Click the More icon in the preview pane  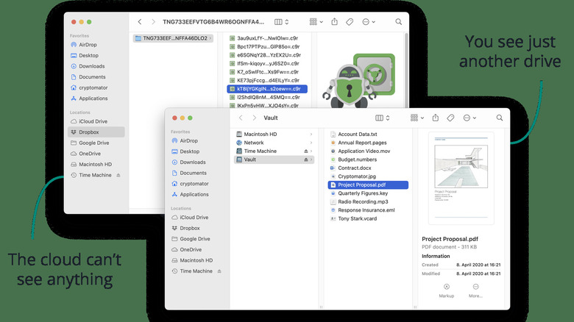point(475,286)
